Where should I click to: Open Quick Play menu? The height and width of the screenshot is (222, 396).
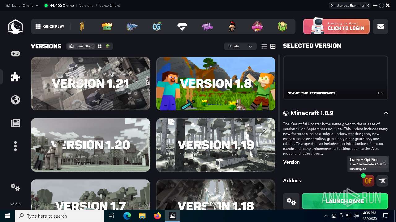(x=50, y=27)
